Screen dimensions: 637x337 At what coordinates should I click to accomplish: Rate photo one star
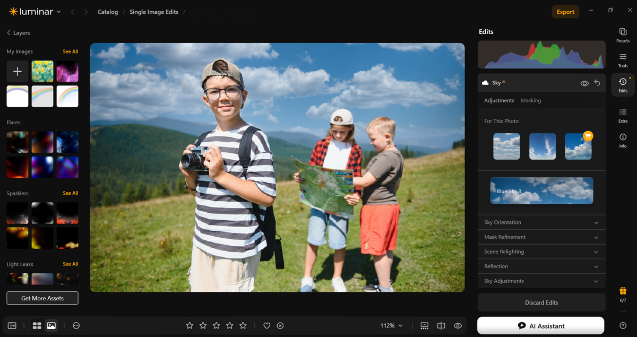pos(190,325)
